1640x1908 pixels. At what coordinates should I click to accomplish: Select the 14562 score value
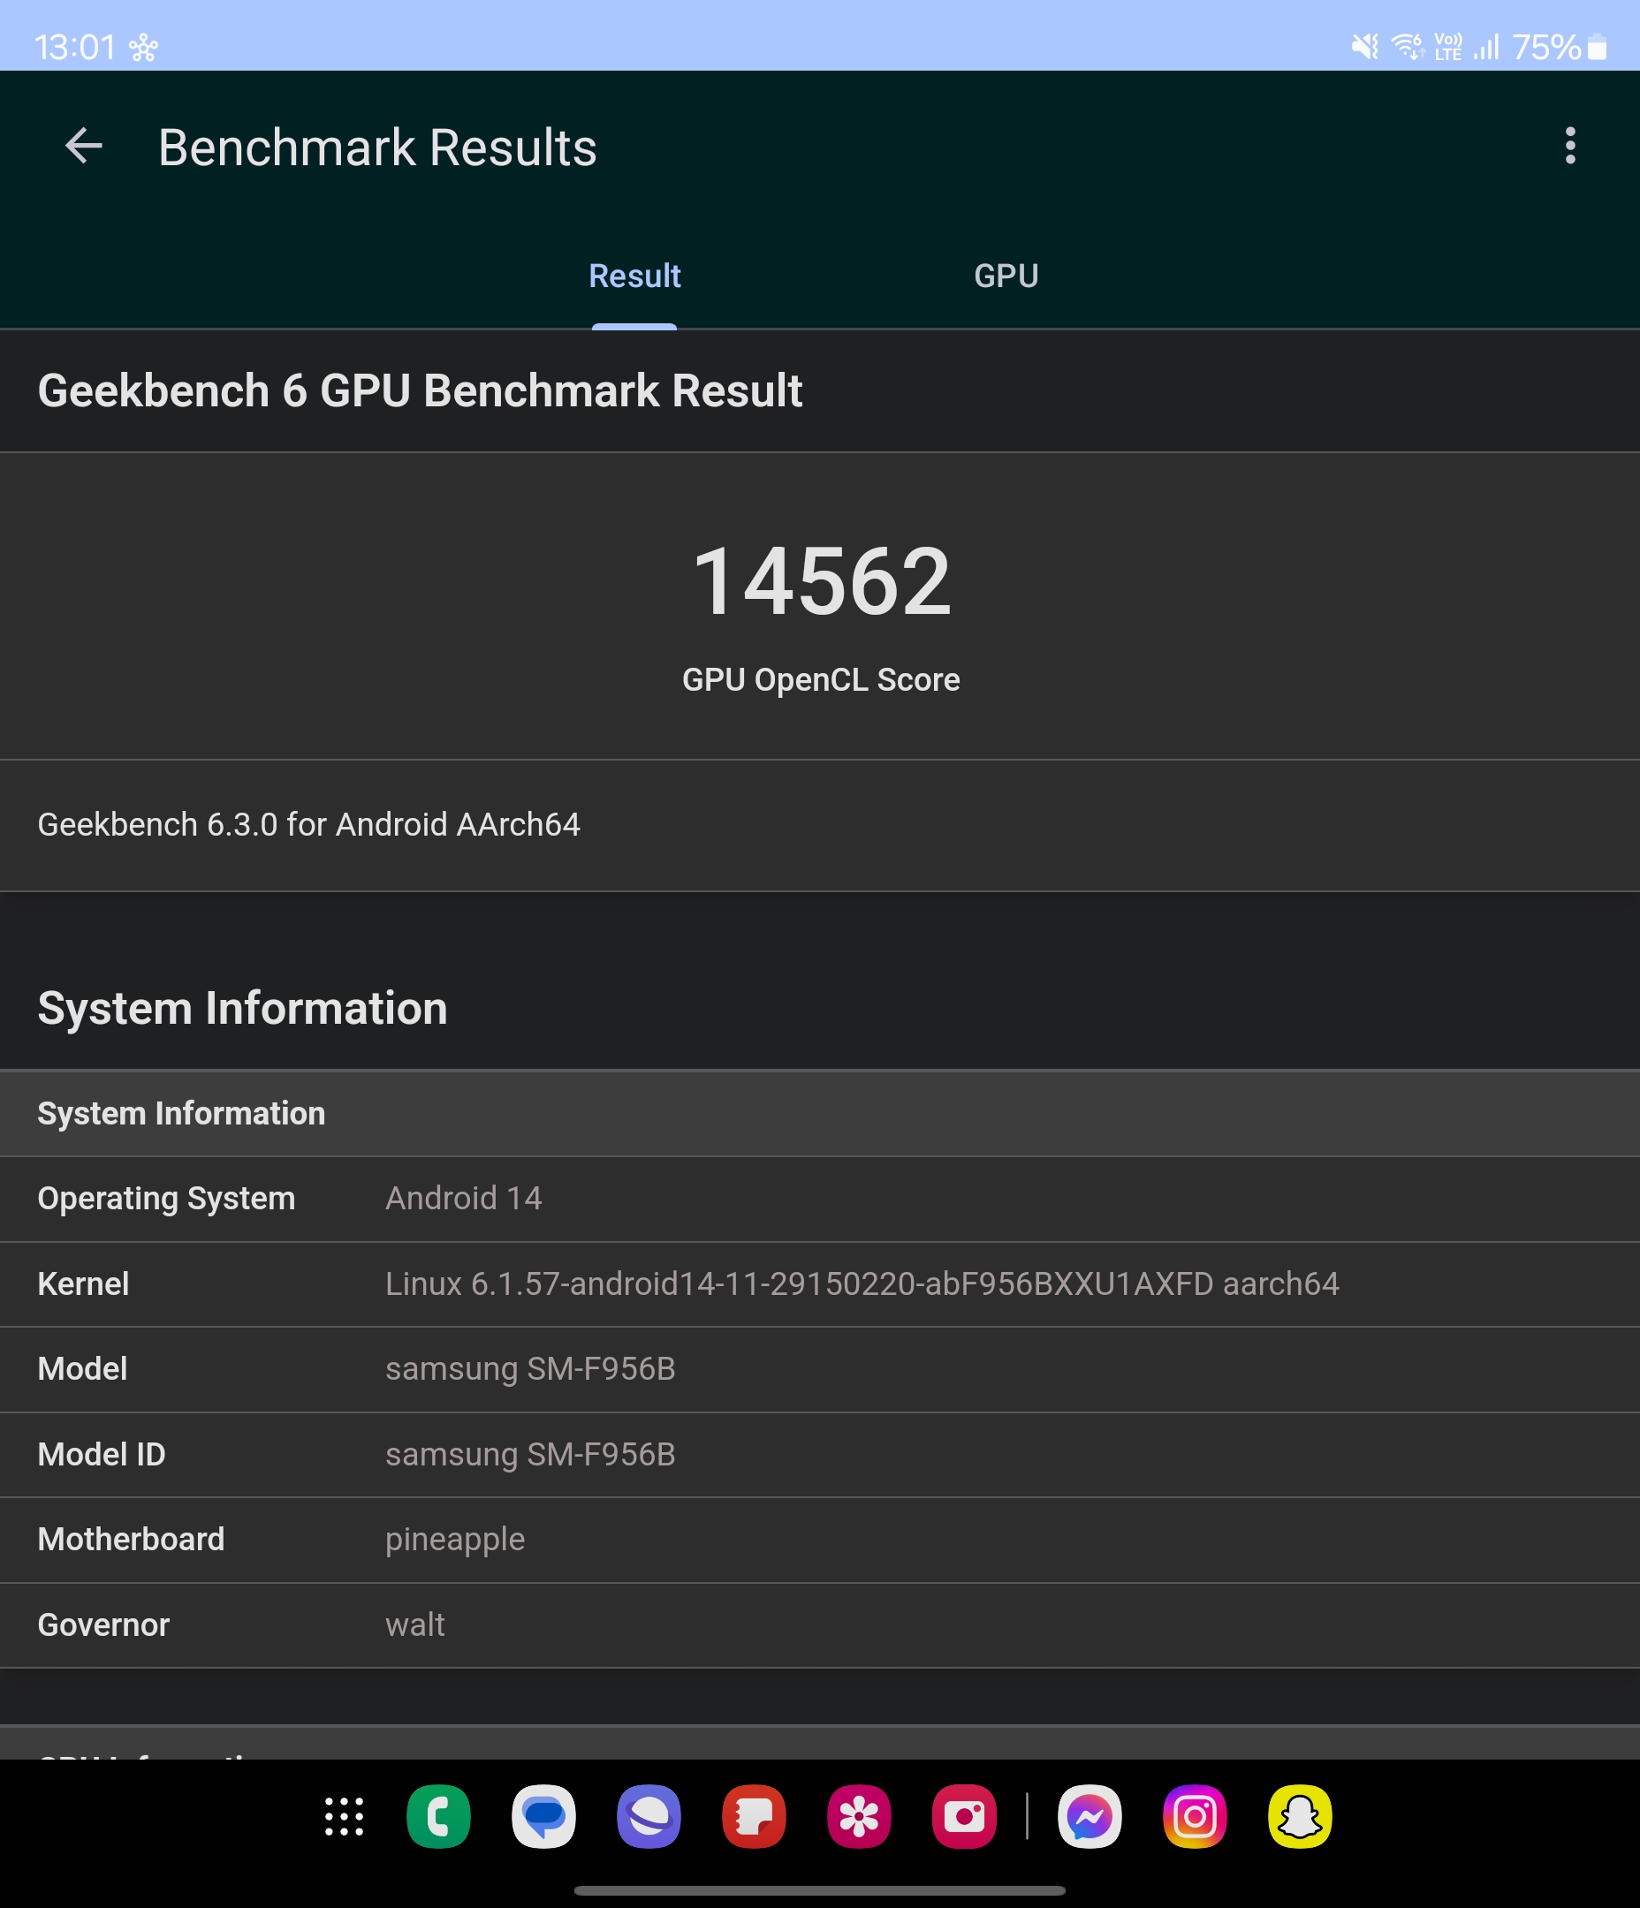[821, 581]
